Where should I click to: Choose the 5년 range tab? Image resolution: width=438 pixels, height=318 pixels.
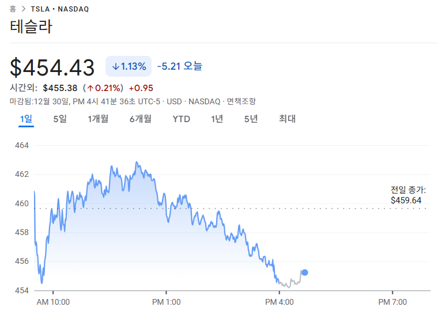point(251,119)
